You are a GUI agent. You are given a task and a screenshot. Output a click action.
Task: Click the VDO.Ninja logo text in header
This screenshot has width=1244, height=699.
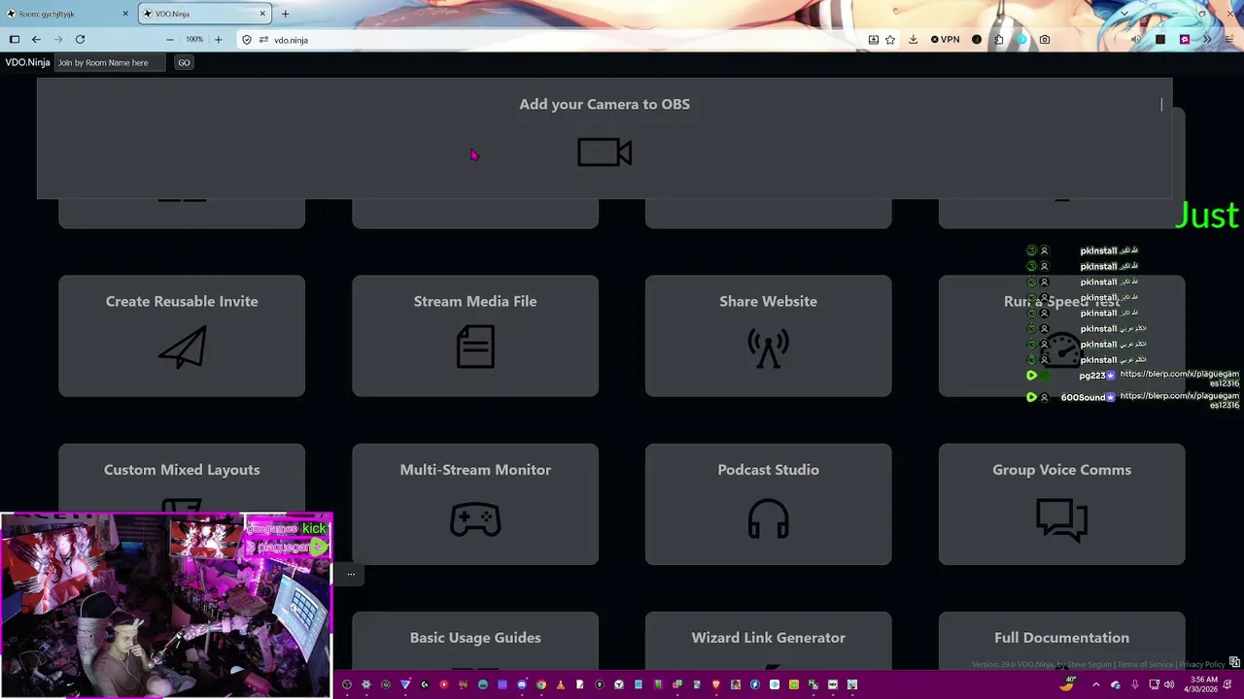27,62
